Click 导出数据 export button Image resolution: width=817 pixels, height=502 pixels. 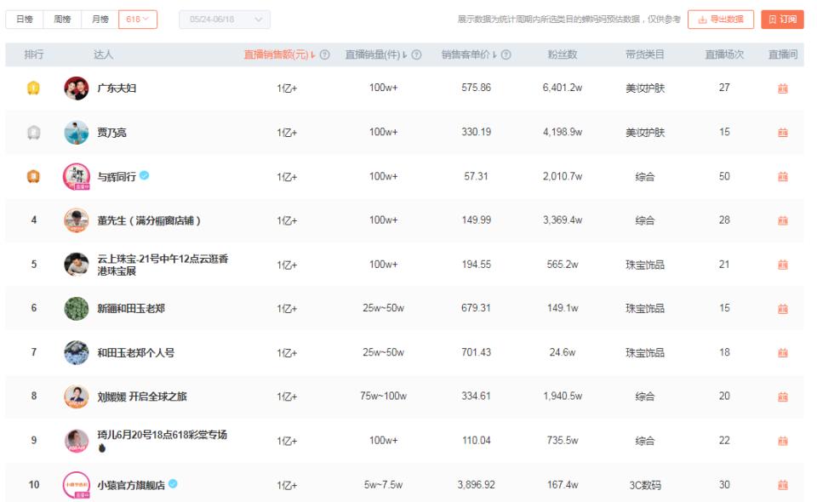tap(720, 19)
